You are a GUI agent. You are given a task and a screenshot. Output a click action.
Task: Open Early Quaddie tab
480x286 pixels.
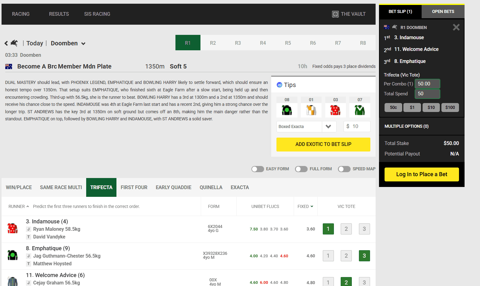[174, 187]
